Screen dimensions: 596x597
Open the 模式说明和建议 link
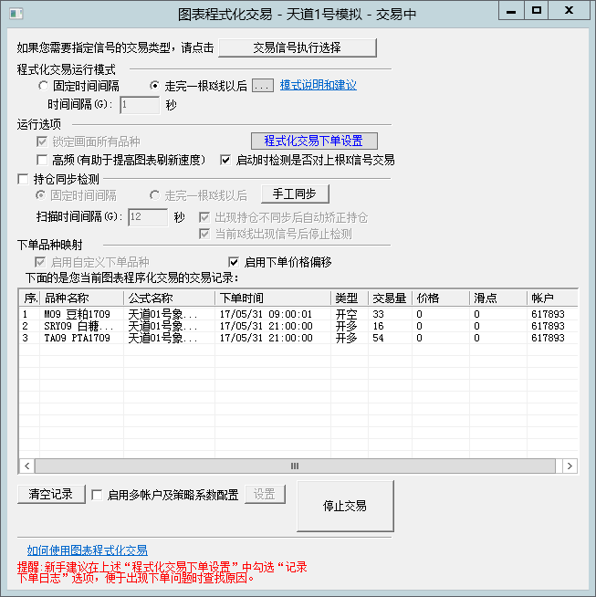[x=319, y=85]
